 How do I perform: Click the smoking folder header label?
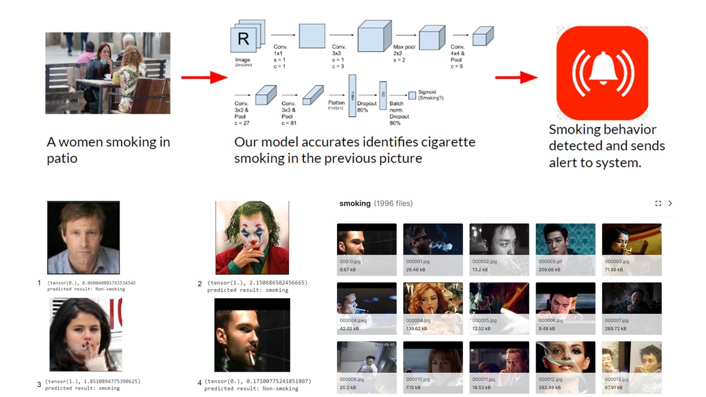[355, 203]
